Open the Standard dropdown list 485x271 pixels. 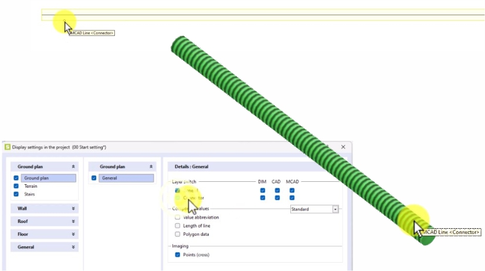pyautogui.click(x=335, y=209)
